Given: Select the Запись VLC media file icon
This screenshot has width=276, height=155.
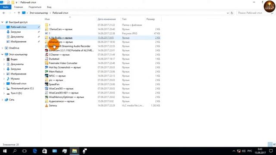Looking at the screenshot, I should (x=47, y=105).
